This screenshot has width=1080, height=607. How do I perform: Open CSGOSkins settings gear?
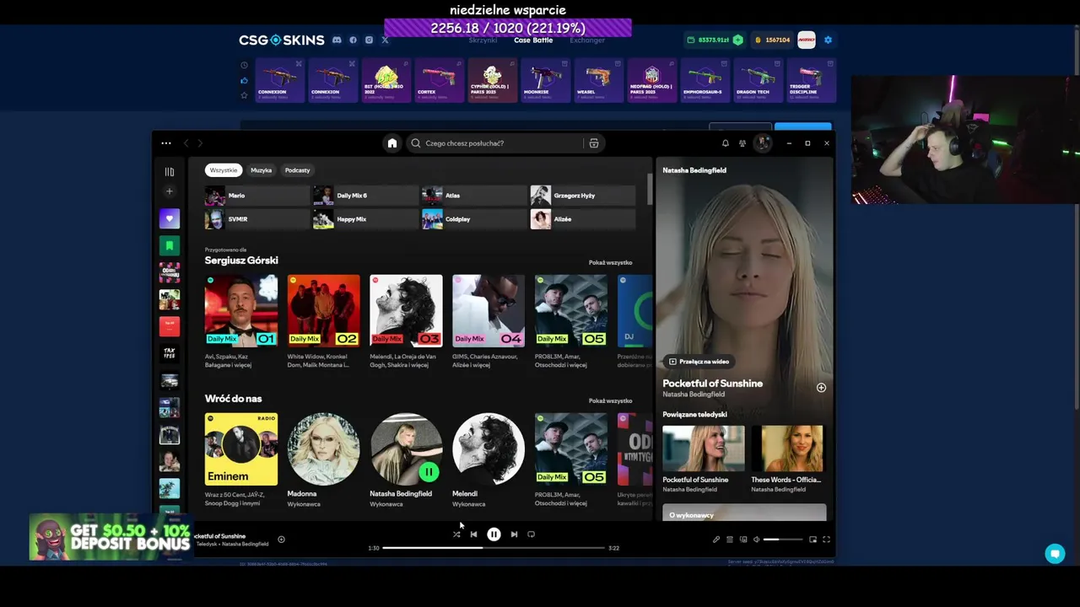pos(828,40)
